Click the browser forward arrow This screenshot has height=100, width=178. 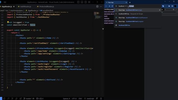pyautogui.click(x=109, y=6)
